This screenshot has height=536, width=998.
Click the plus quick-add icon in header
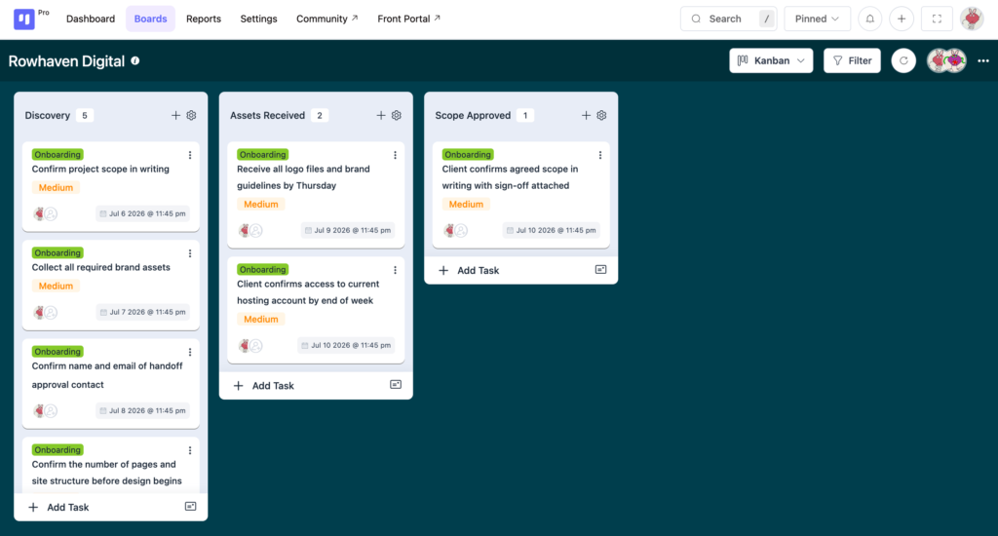pyautogui.click(x=902, y=19)
